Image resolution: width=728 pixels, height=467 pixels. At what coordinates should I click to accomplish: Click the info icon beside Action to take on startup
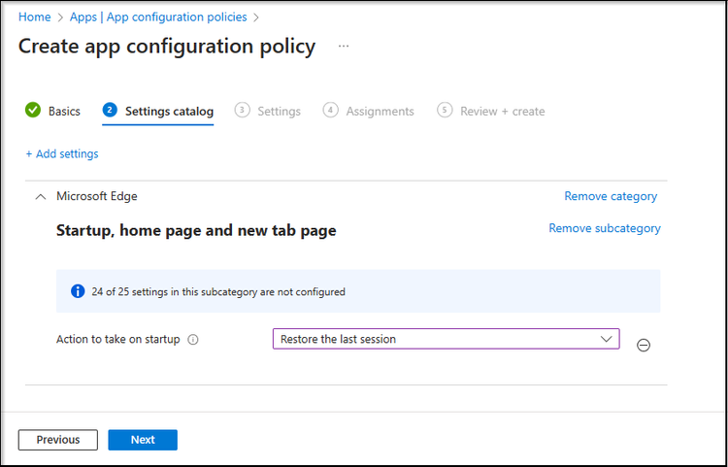tap(193, 340)
